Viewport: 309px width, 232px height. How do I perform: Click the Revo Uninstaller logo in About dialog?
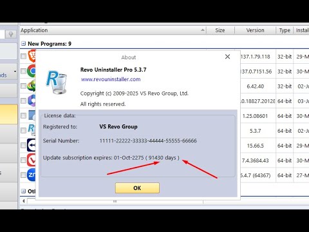[x=57, y=82]
